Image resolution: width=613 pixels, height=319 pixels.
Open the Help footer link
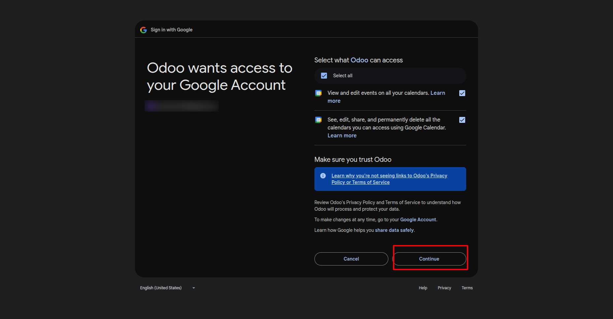423,288
